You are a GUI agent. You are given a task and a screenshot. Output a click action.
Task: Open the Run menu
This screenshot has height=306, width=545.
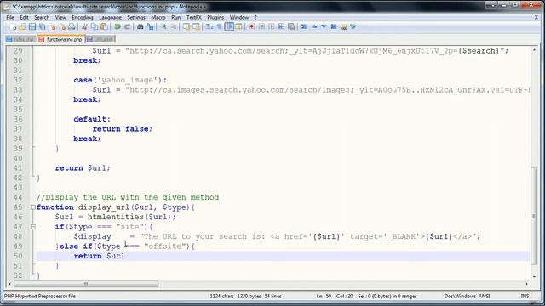[176, 17]
